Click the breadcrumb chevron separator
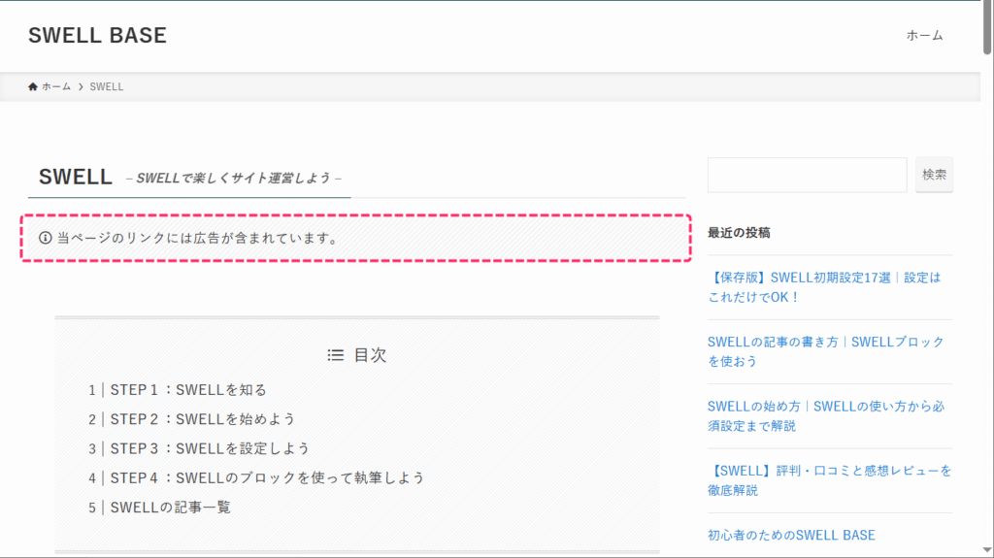The image size is (994, 558). (81, 87)
